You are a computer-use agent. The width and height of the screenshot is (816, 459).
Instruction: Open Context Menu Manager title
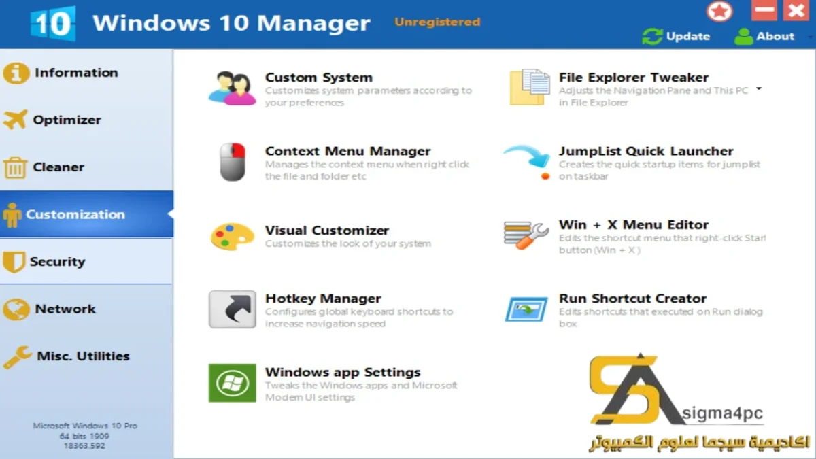click(348, 151)
